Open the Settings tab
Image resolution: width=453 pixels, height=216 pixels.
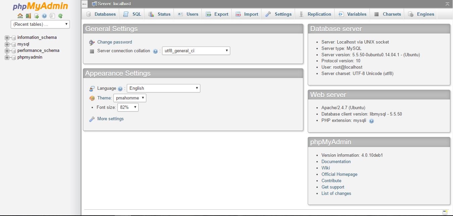coord(278,14)
